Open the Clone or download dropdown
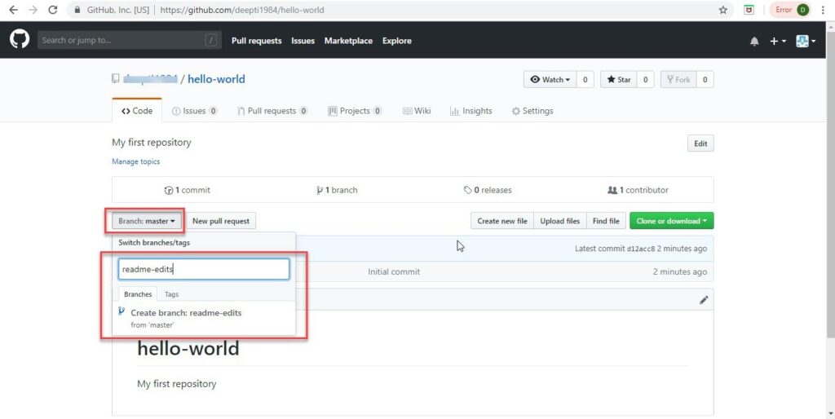Screen dimensions: 835x419 click(672, 221)
